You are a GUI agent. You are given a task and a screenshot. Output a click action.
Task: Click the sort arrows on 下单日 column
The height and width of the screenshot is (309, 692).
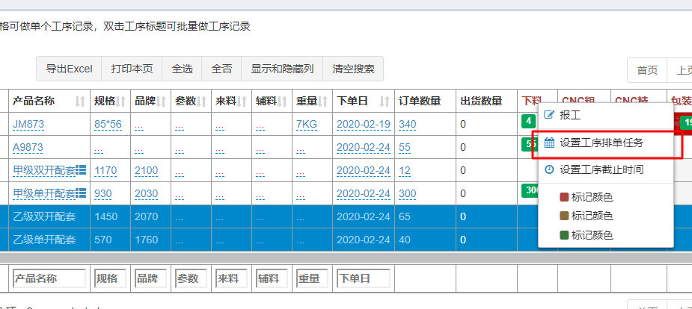385,102
